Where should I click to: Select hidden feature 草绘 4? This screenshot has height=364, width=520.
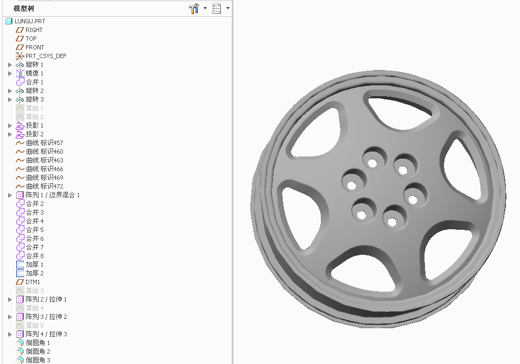click(x=35, y=308)
